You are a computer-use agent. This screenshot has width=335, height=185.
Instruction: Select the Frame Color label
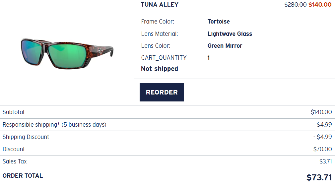(x=158, y=22)
